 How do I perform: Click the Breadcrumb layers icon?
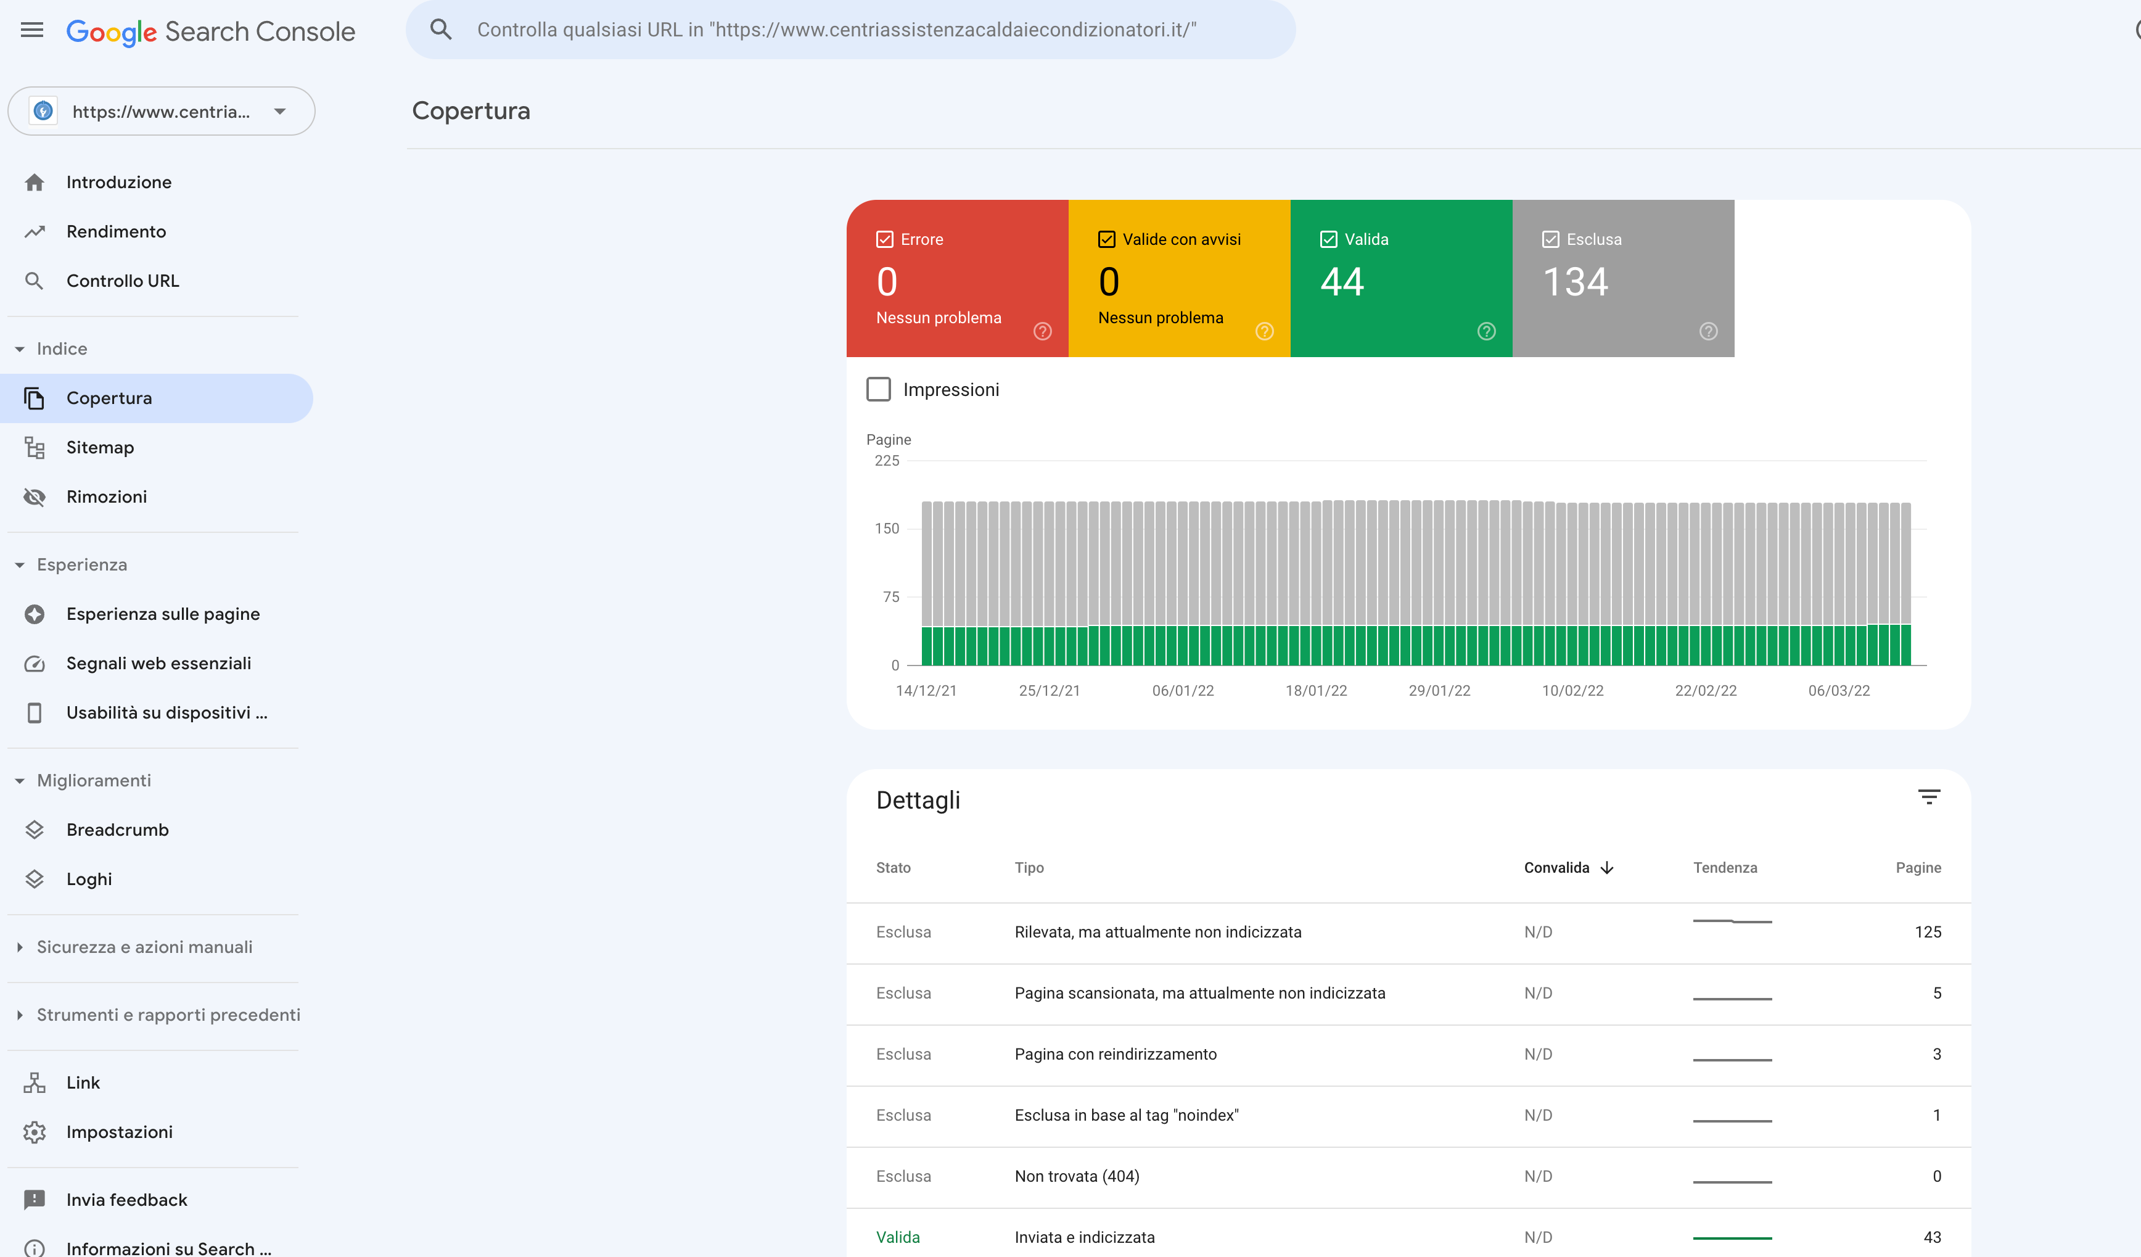(x=34, y=830)
